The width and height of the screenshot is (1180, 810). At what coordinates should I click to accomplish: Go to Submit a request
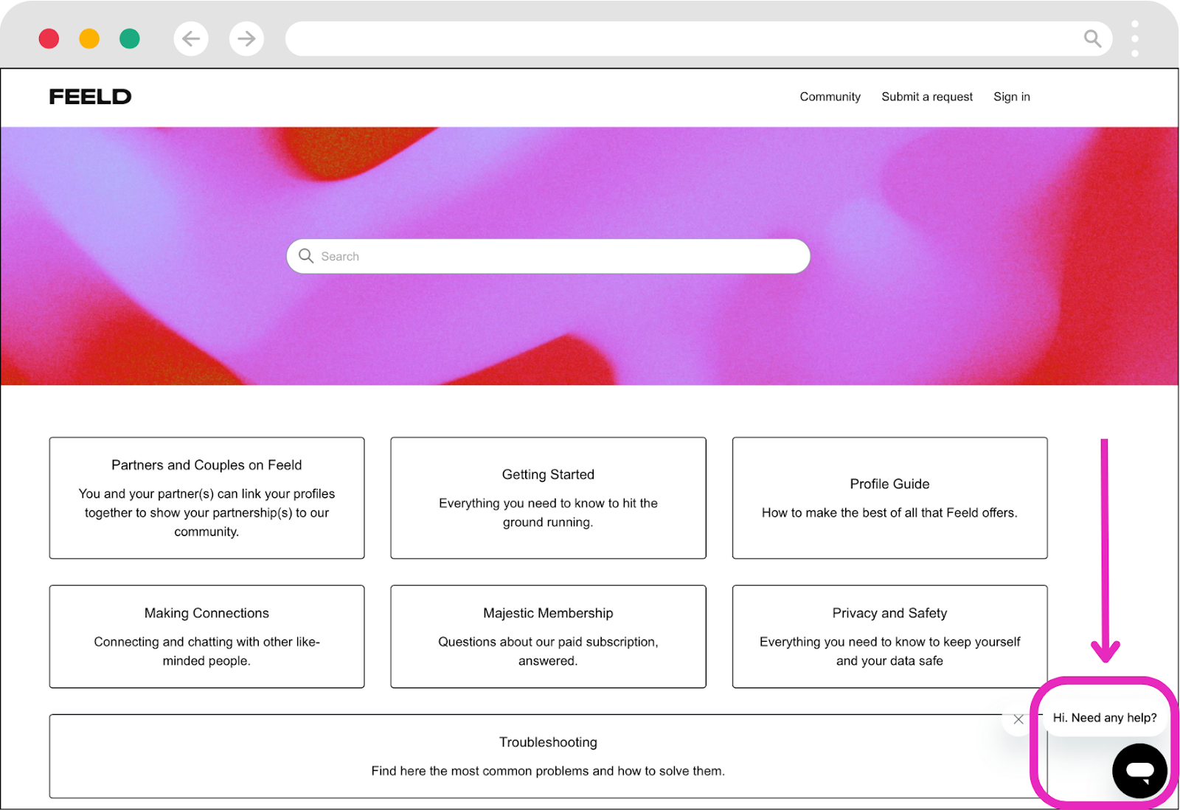pyautogui.click(x=927, y=97)
